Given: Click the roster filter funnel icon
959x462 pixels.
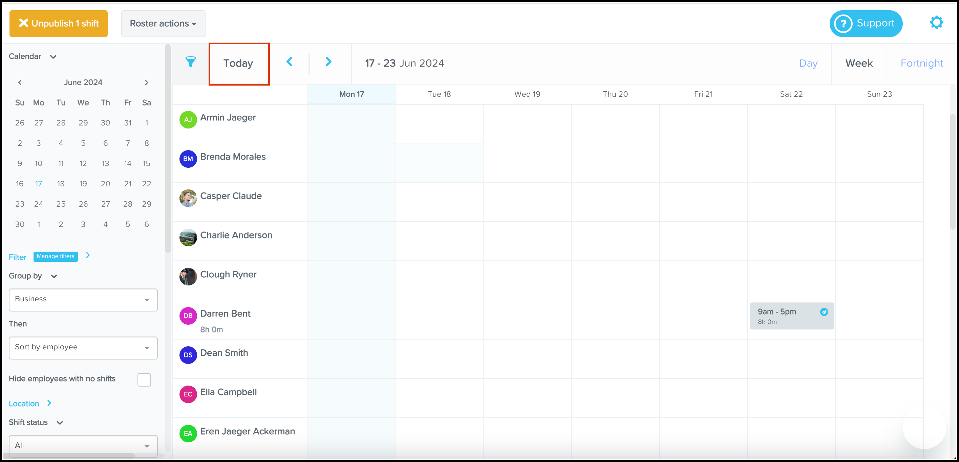Looking at the screenshot, I should tap(190, 62).
